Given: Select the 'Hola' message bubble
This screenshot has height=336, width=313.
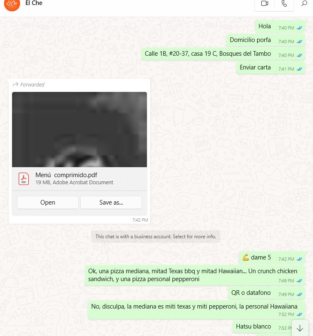Looking at the screenshot, I should tap(280, 27).
